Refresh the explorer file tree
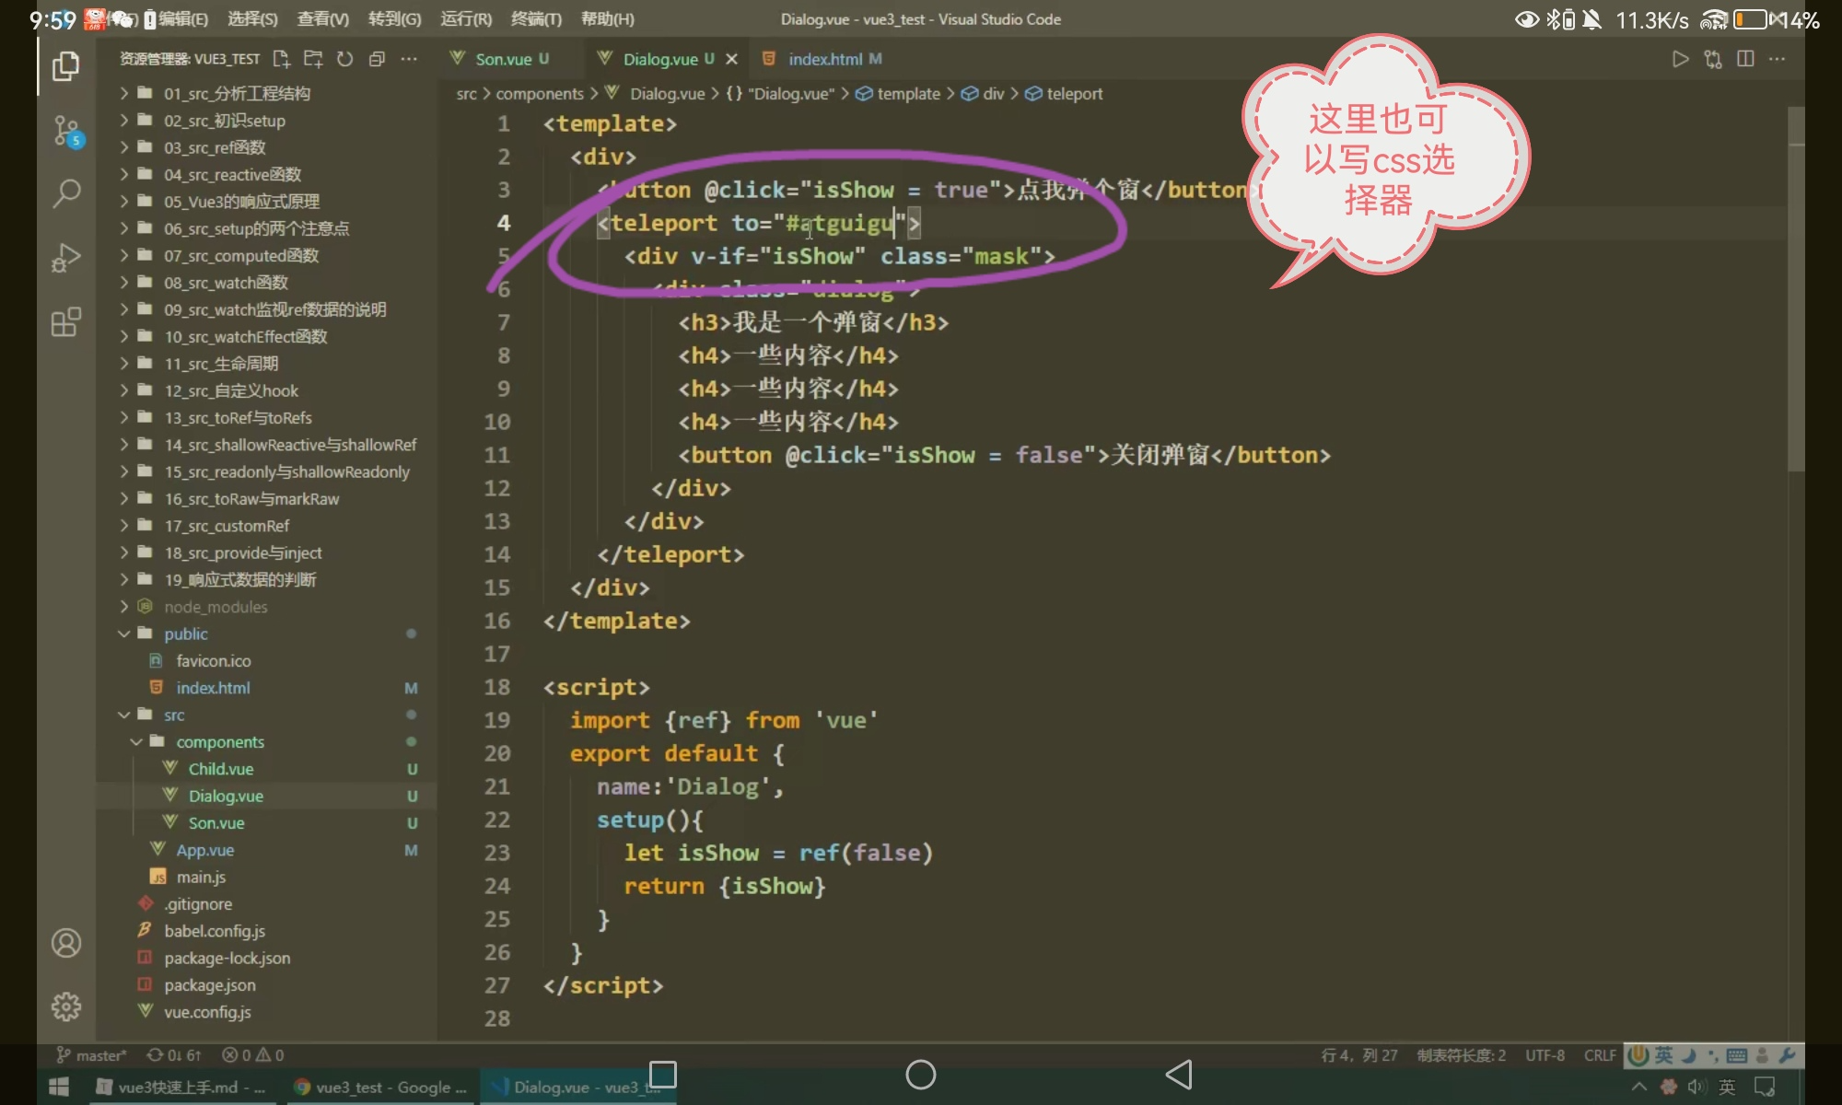The image size is (1842, 1105). (344, 59)
